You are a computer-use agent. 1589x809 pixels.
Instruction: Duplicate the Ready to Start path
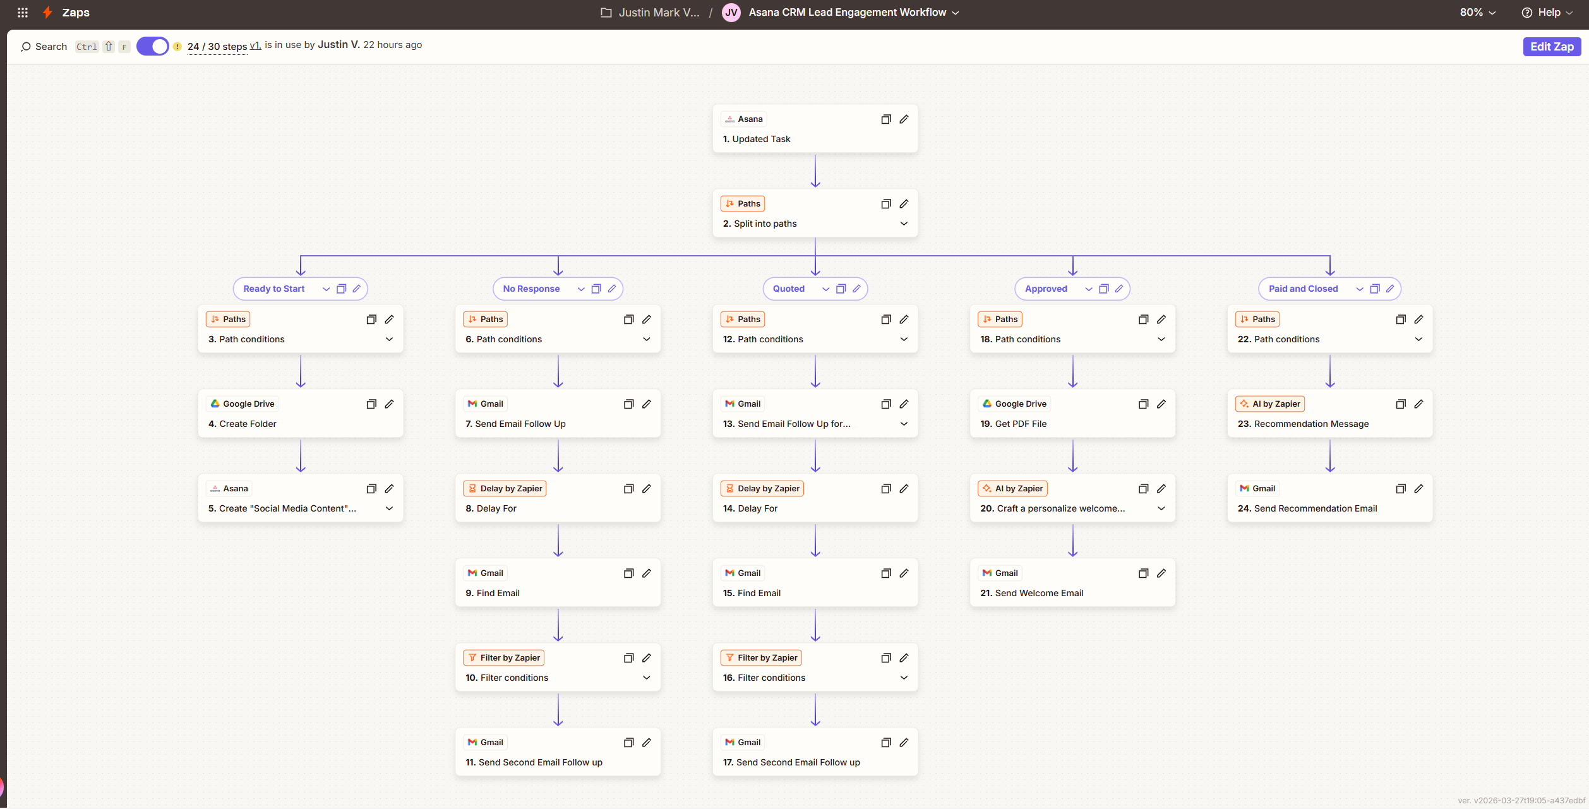pyautogui.click(x=341, y=289)
